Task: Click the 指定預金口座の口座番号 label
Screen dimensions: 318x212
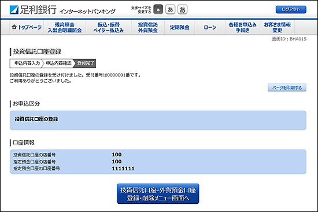Action: point(36,169)
